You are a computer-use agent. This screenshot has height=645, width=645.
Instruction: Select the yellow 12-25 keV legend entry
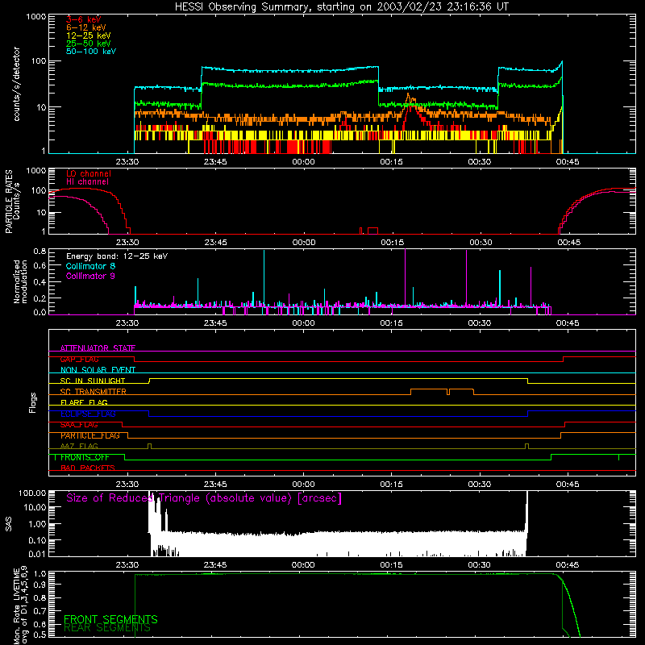point(89,35)
